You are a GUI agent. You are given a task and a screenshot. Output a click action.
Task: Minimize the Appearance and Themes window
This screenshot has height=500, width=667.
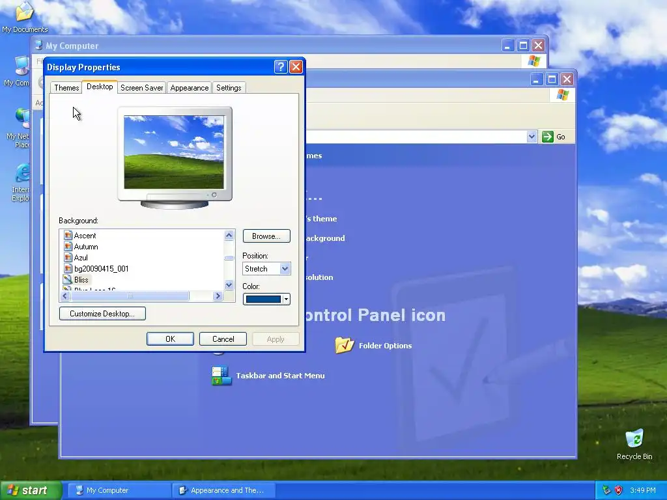[537, 79]
